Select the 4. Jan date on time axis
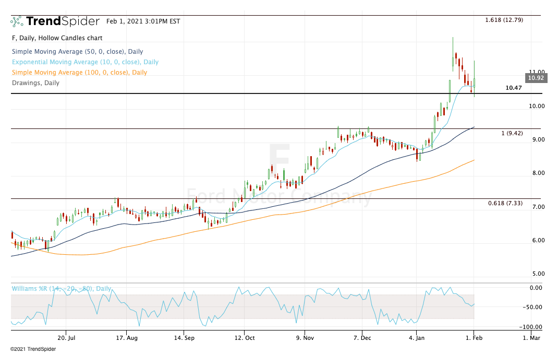 pos(416,338)
